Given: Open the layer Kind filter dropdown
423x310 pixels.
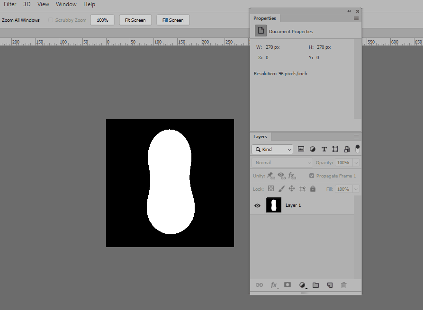Looking at the screenshot, I should click(272, 149).
